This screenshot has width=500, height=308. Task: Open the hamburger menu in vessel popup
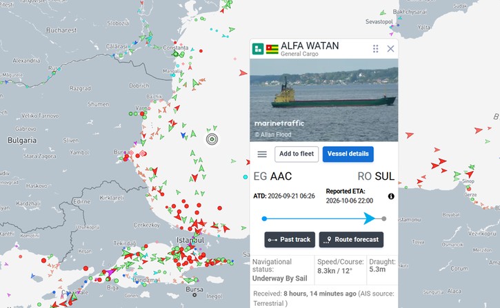[262, 154]
